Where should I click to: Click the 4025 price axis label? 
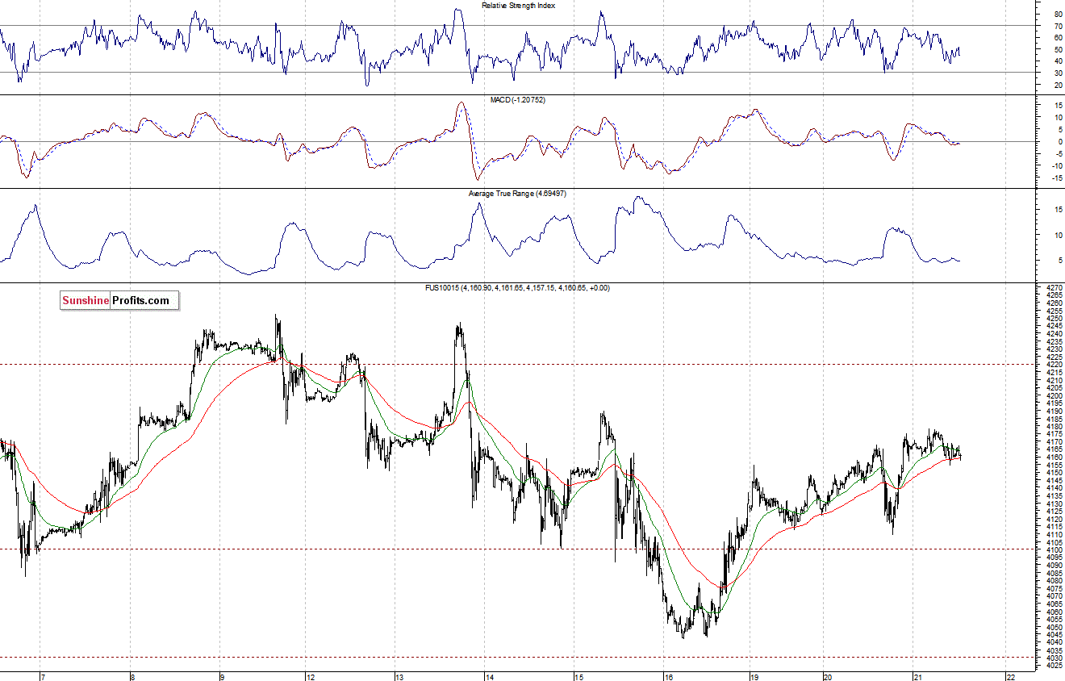(x=1056, y=666)
